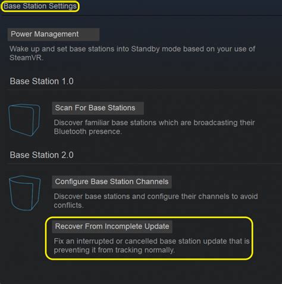Viewport: 282px width, 284px height.
Task: Click the Base Station 2.0 device icon
Action: (x=24, y=193)
